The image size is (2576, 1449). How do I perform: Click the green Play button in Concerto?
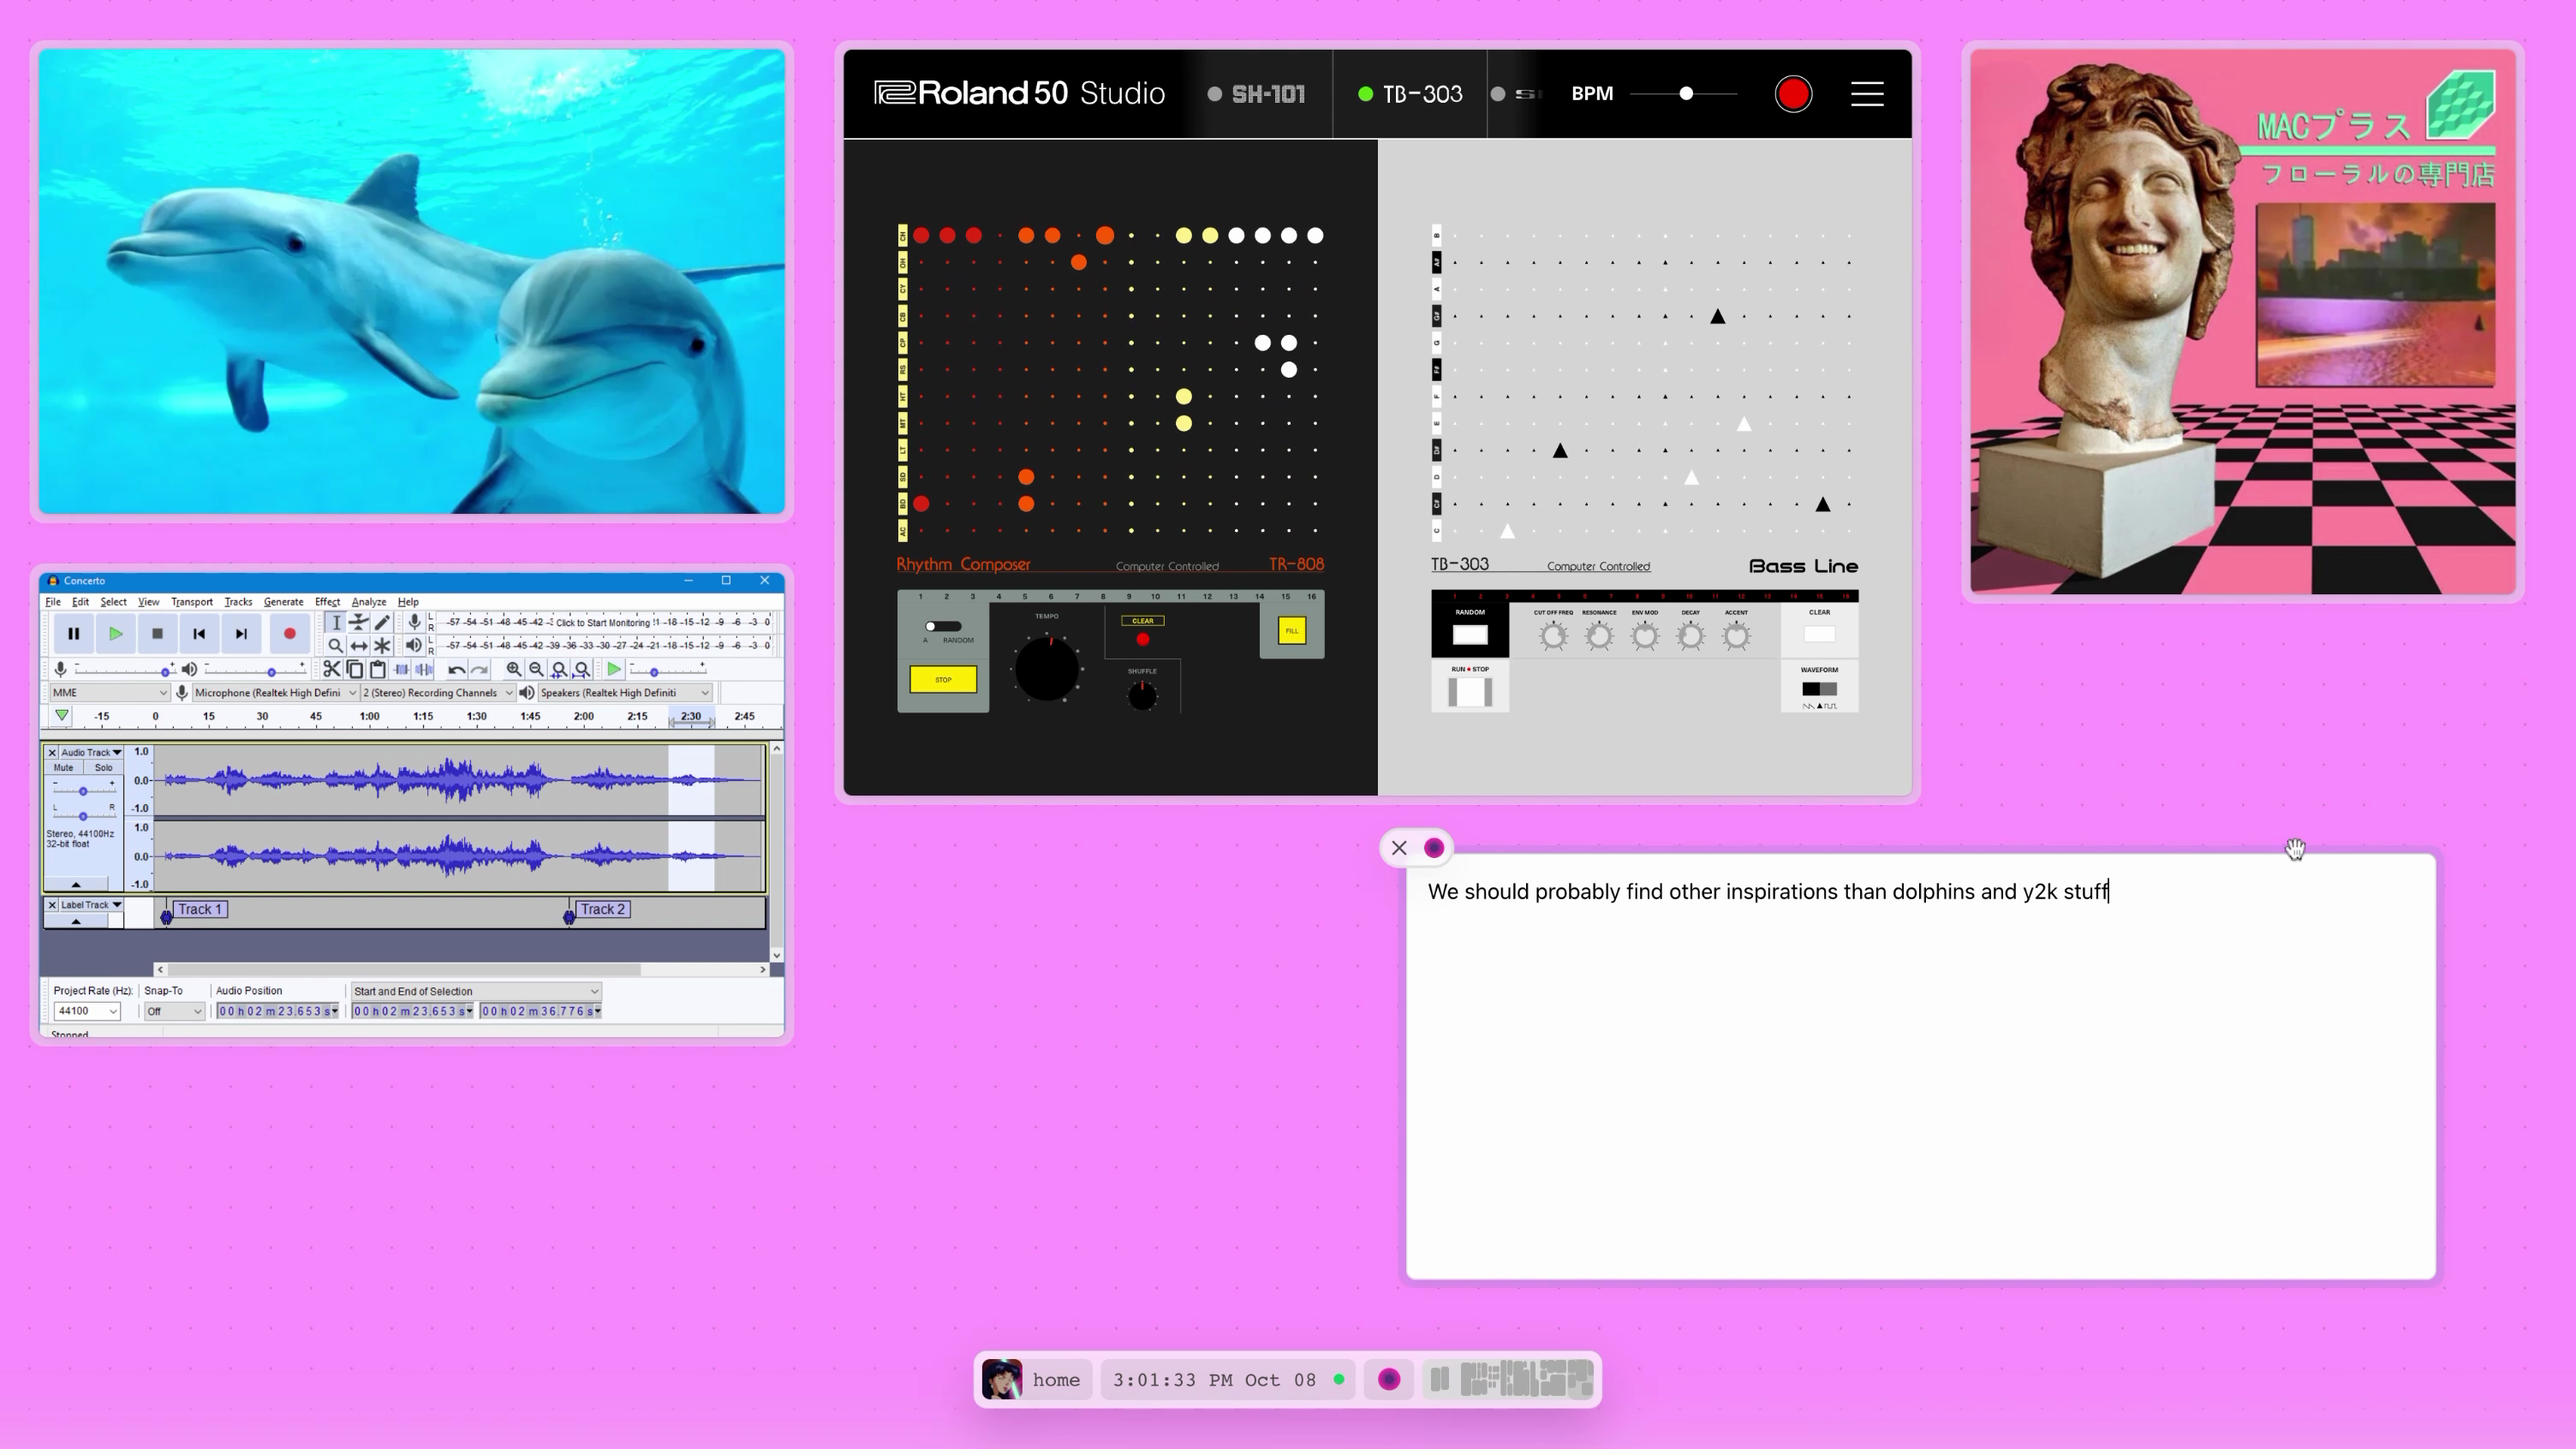tap(115, 634)
